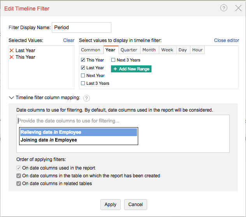The image size is (246, 217).
Task: Enable the Next Year checkbox
Action: (x=83, y=75)
